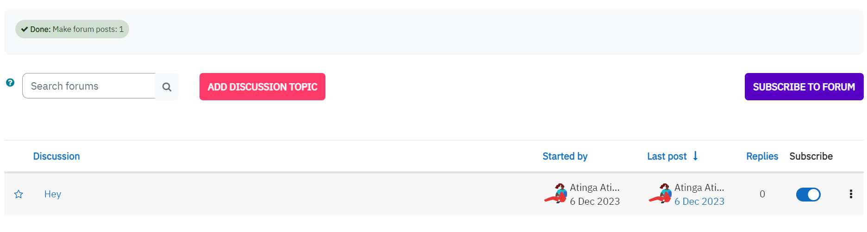This screenshot has width=867, height=232.
Task: Click the checkmark in the Done badge
Action: (25, 29)
